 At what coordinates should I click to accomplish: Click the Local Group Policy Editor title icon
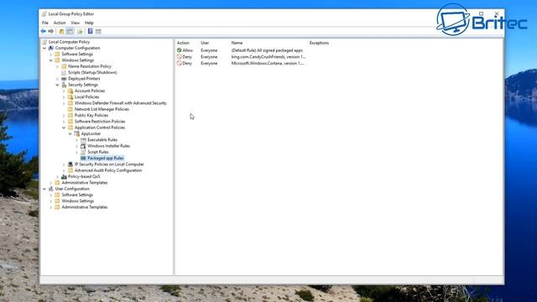(x=44, y=14)
